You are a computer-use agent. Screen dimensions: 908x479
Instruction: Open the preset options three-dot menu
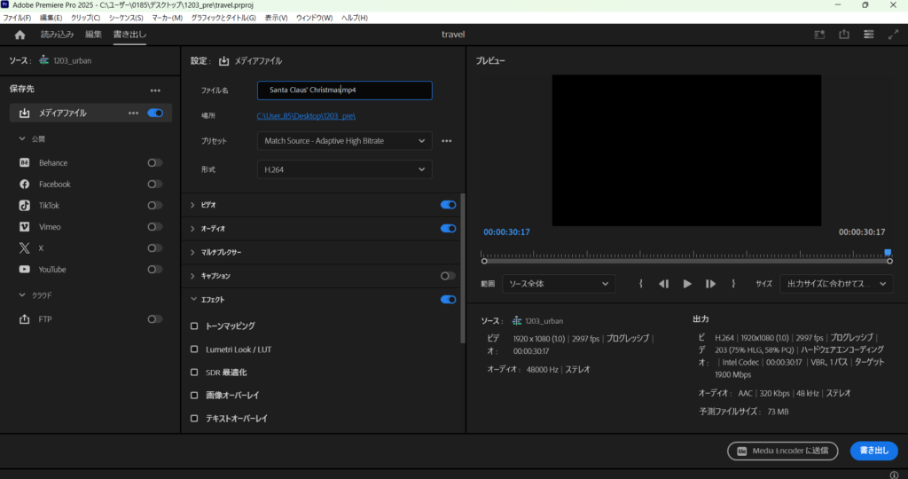(x=447, y=141)
